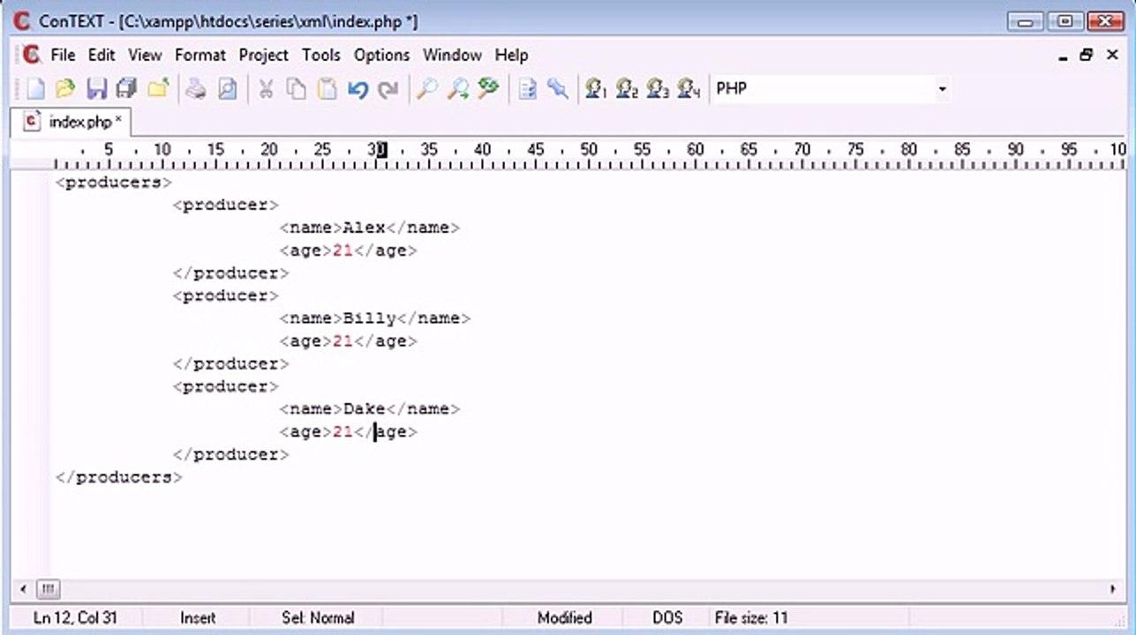This screenshot has width=1136, height=635.
Task: Click the ConTEXT icon beside the File menu
Action: (x=32, y=55)
